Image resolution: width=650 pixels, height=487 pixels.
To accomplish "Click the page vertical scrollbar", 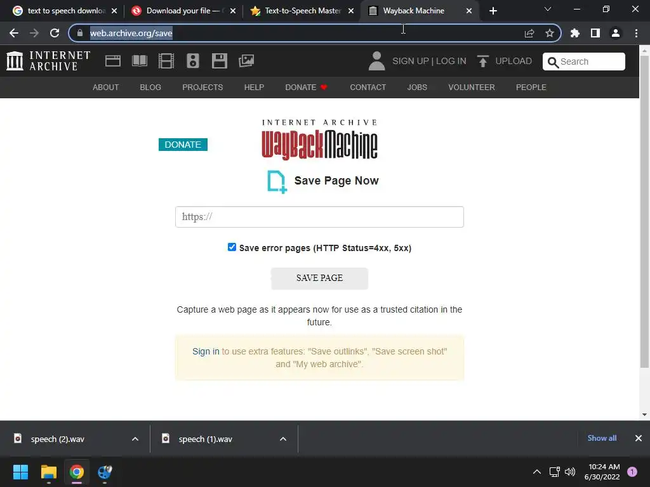I will (644, 212).
